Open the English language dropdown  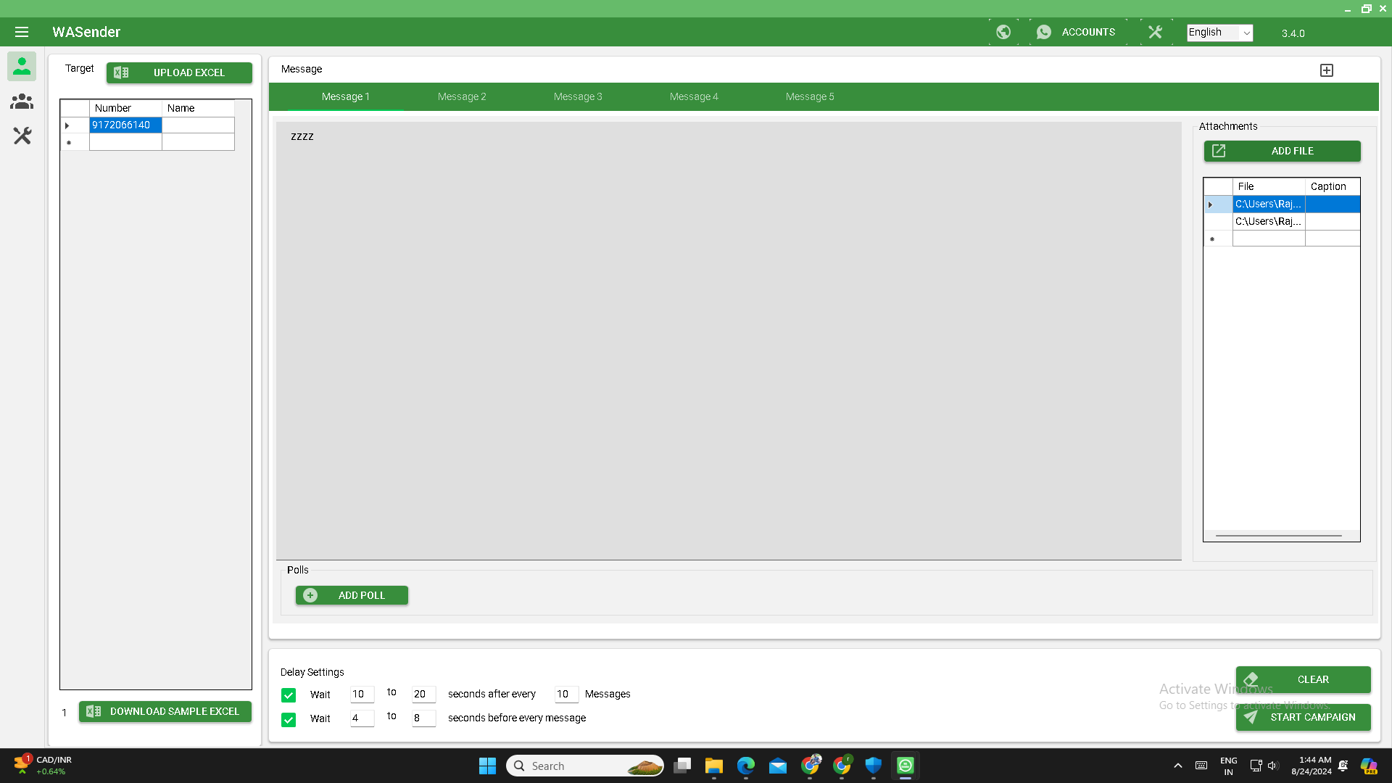(1219, 33)
